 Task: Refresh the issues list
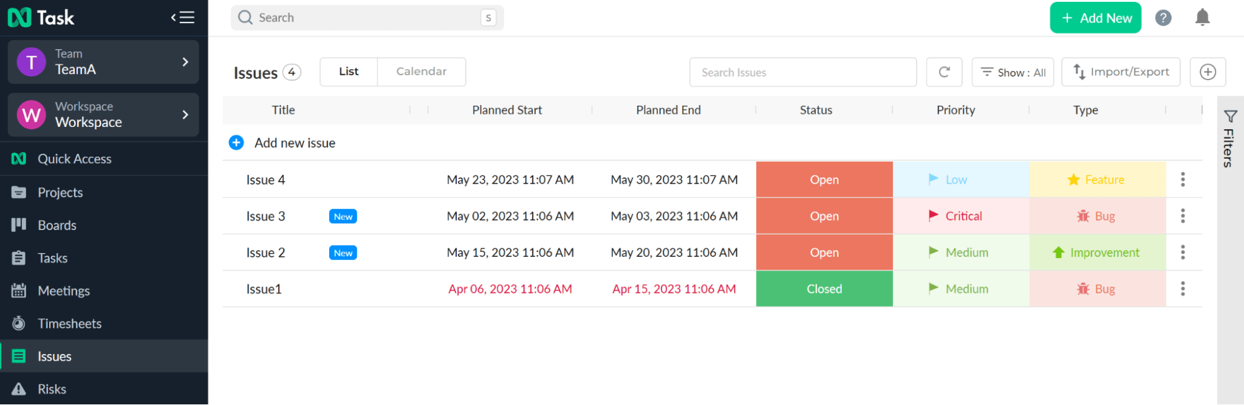coord(944,72)
